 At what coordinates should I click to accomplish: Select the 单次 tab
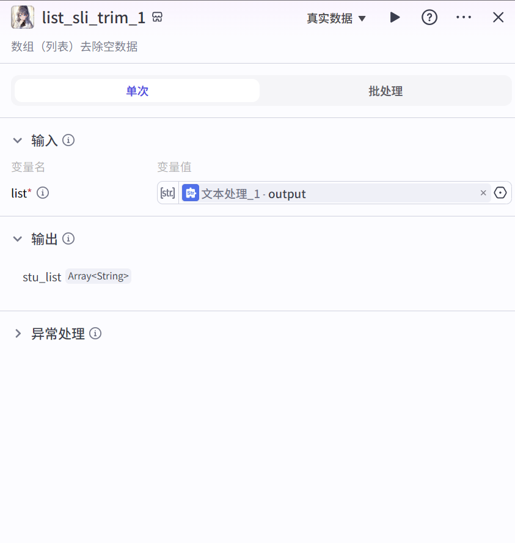click(137, 90)
